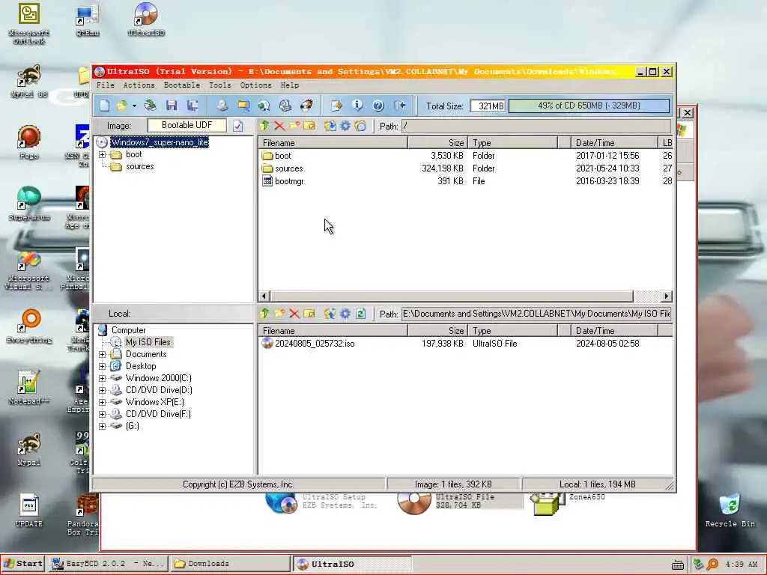
Task: Expand the (G:) drive node
Action: tap(102, 426)
